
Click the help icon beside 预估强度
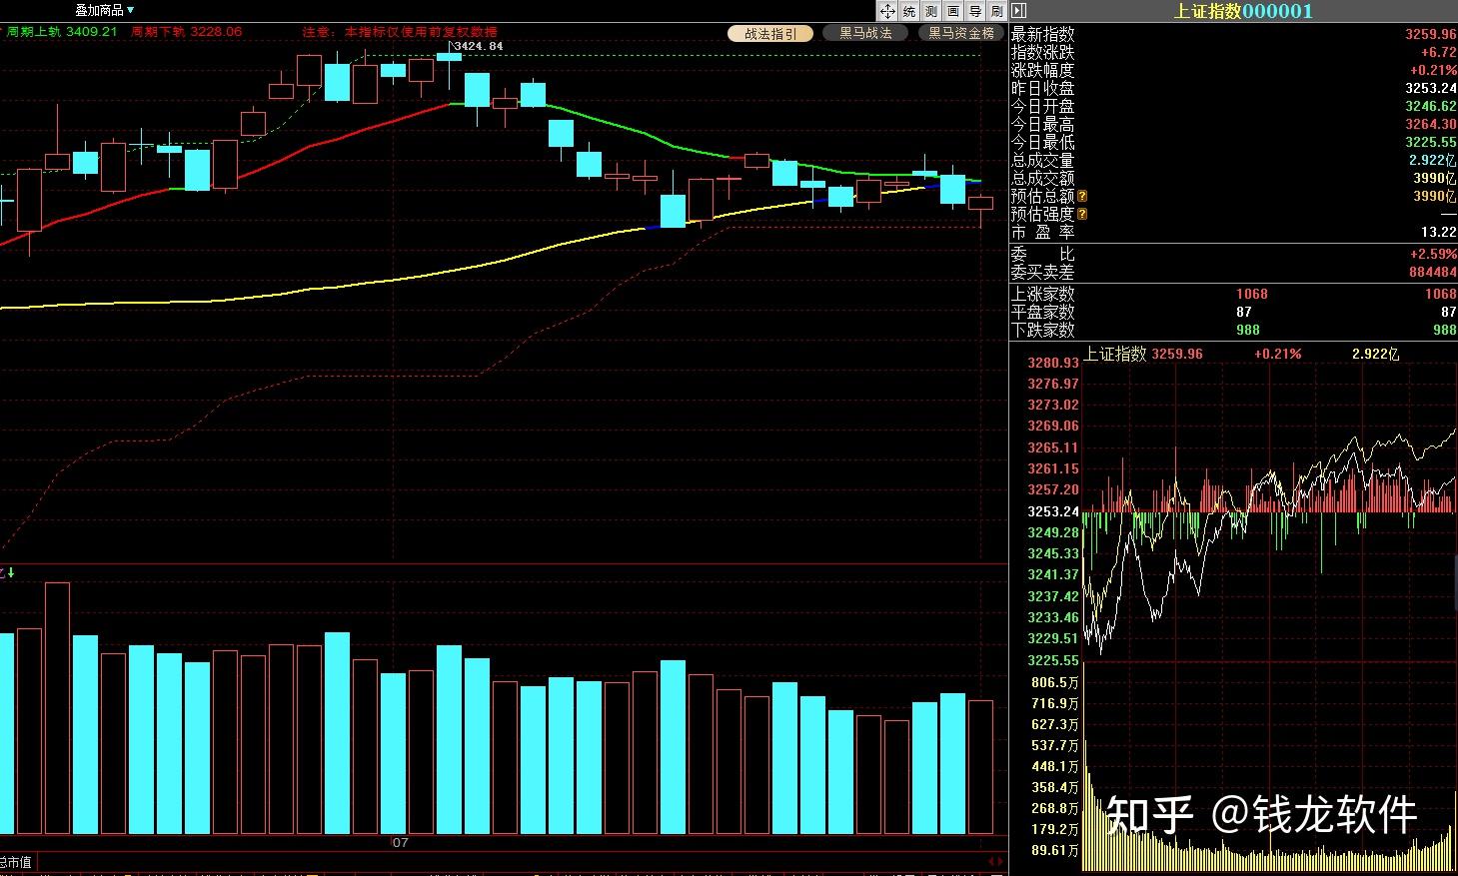(x=1082, y=214)
